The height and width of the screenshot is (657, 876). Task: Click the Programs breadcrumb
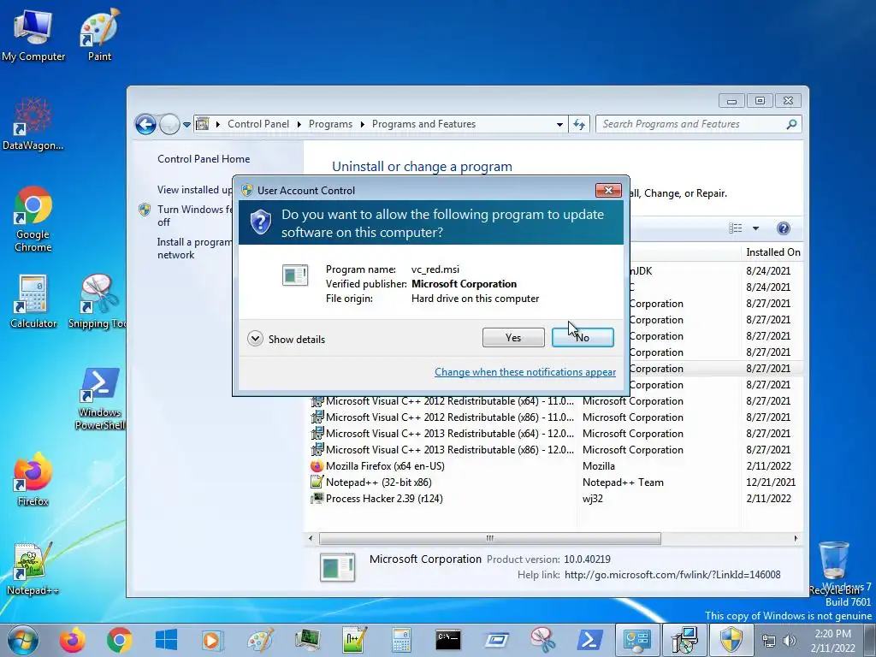pos(330,124)
